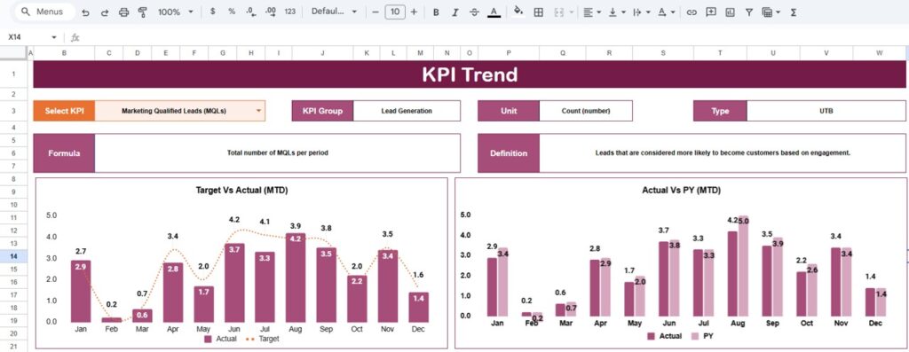Click the Aug bar labeled 4.2 in Target chart
Image resolution: width=909 pixels, height=352 pixels.
(296, 278)
